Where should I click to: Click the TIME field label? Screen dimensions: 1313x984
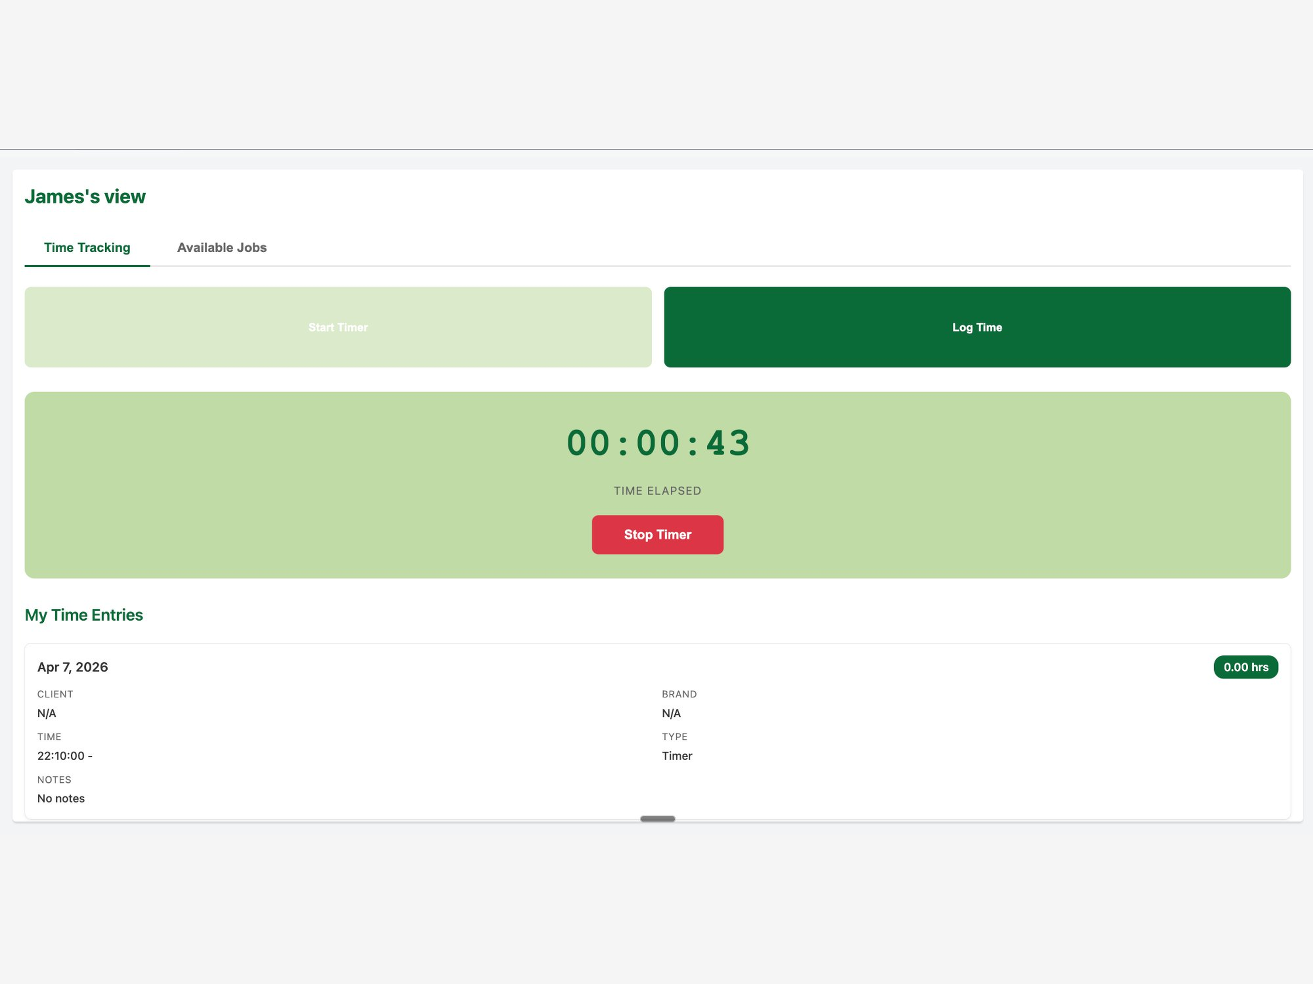(x=50, y=737)
